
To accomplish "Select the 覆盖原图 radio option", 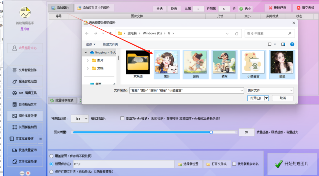I will pyautogui.click(x=51, y=156).
